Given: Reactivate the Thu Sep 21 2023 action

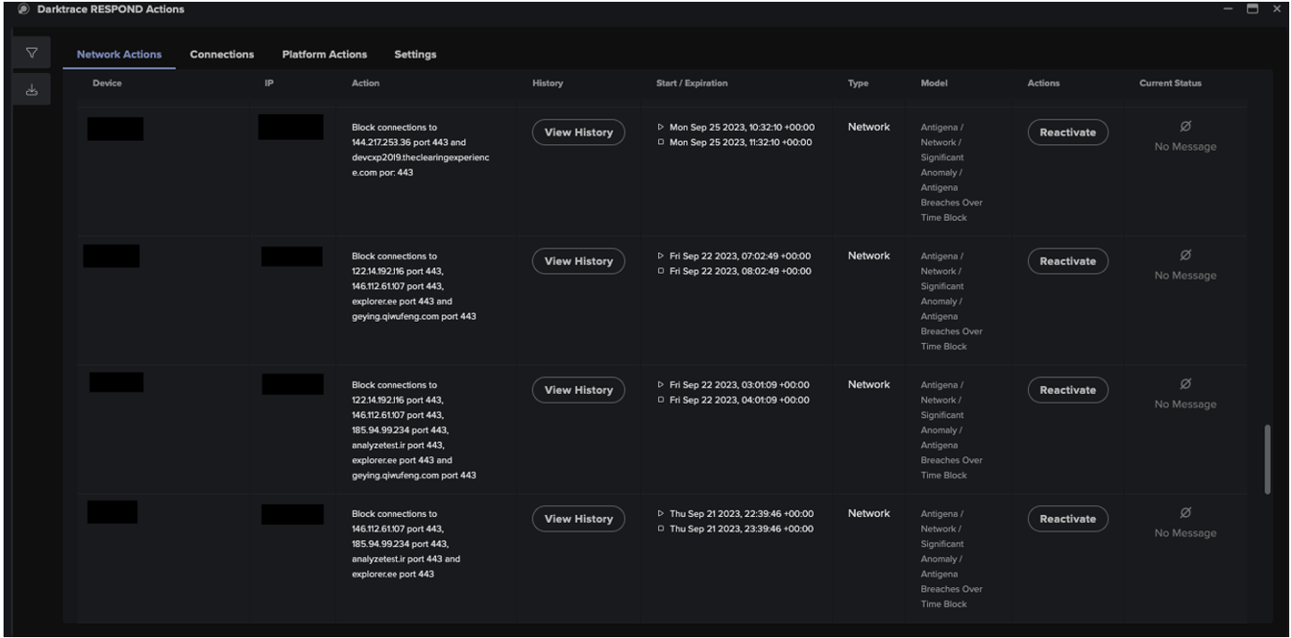Looking at the screenshot, I should 1068,519.
